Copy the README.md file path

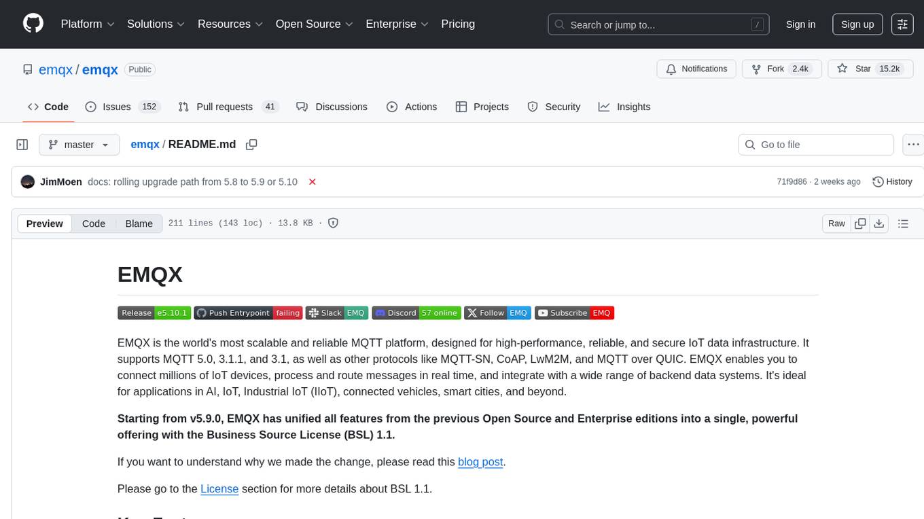pyautogui.click(x=251, y=145)
